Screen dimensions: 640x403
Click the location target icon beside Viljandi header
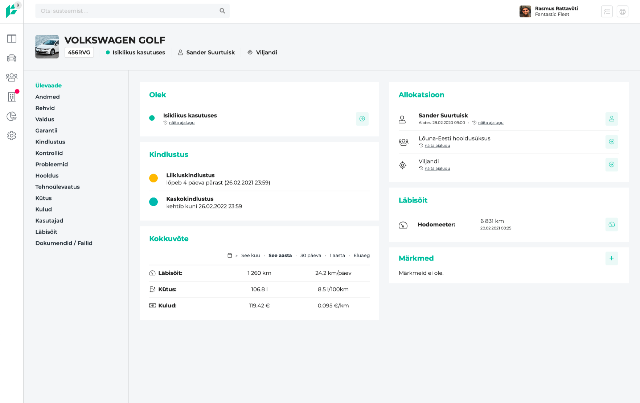click(250, 53)
